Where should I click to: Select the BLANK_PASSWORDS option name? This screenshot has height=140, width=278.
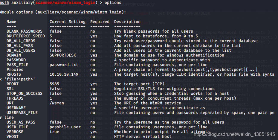pos(25,31)
